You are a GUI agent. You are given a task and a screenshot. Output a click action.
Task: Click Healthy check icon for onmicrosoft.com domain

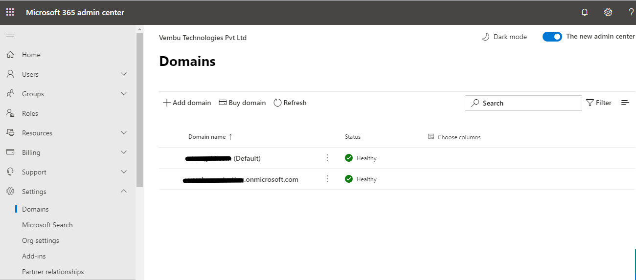pyautogui.click(x=349, y=179)
